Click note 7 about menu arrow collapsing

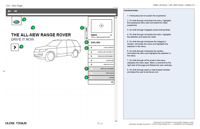pyautogui.click(x=149, y=63)
